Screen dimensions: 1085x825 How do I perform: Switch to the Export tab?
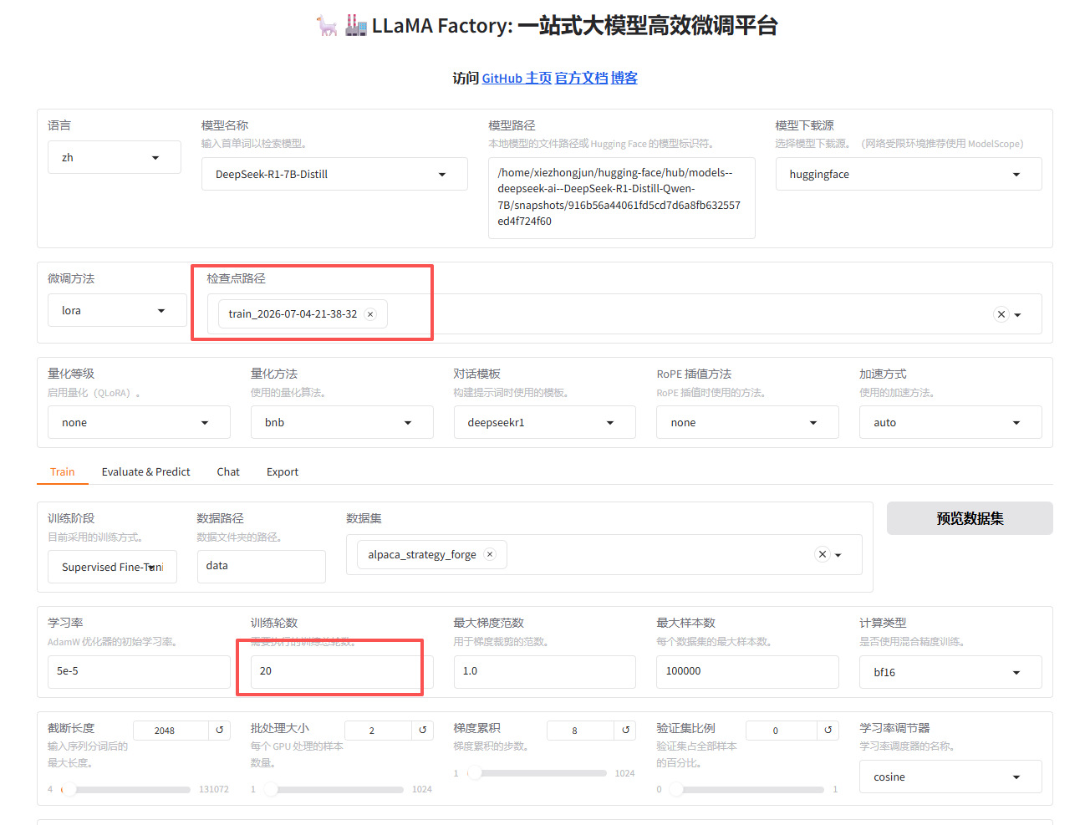pyautogui.click(x=283, y=471)
